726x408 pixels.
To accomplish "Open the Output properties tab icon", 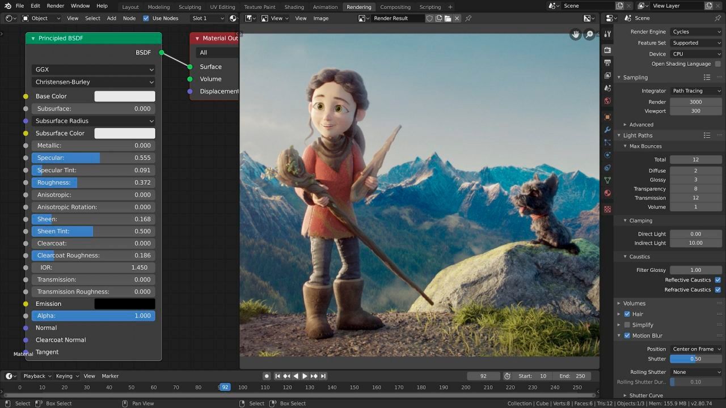I will coord(607,62).
